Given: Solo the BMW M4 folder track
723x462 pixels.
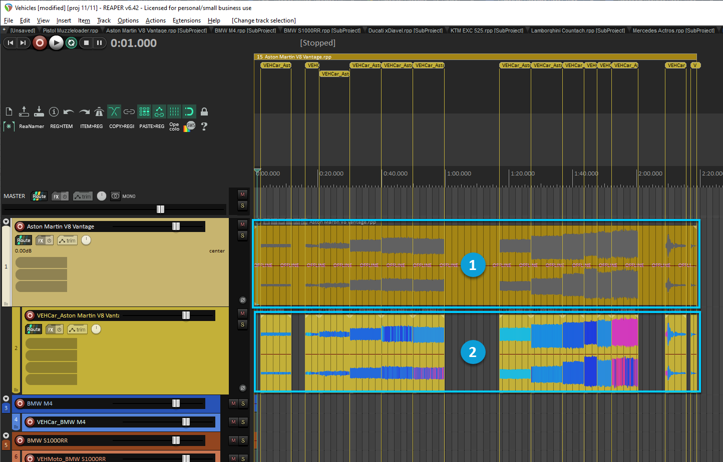Looking at the screenshot, I should pyautogui.click(x=243, y=403).
